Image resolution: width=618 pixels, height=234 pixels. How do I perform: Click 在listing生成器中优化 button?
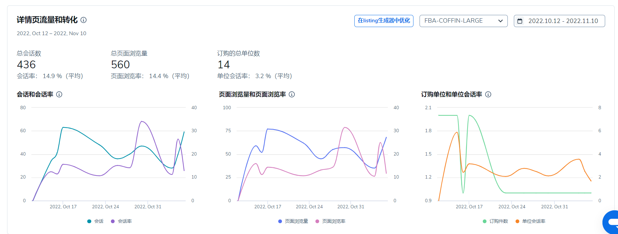[x=384, y=21]
